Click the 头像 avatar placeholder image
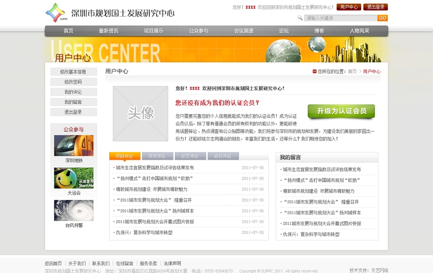 [x=140, y=113]
